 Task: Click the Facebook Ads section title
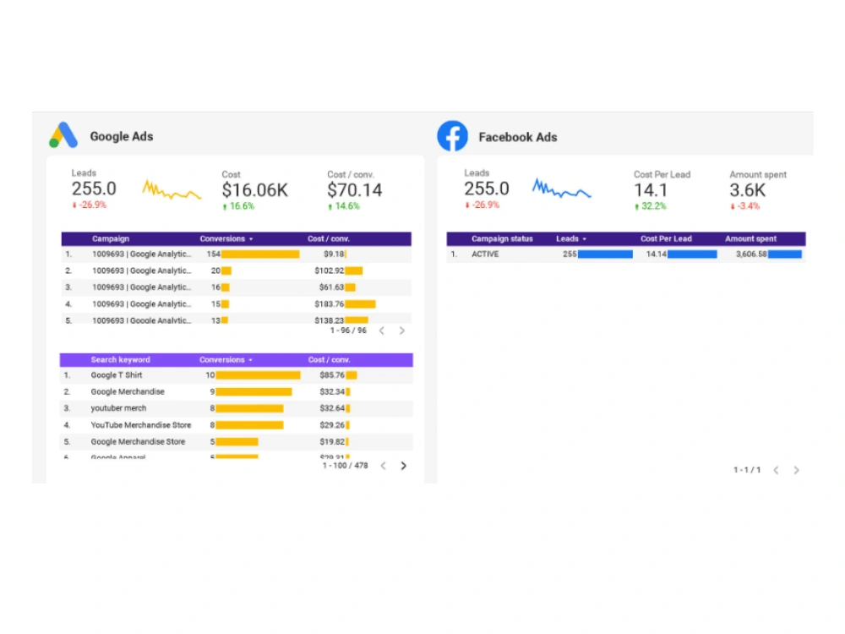point(518,138)
